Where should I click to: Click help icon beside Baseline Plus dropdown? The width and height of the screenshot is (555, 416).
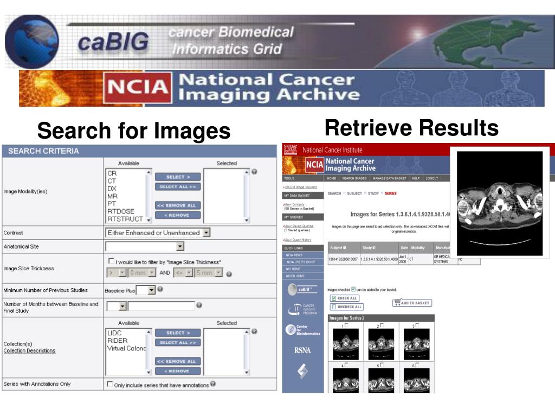click(160, 289)
